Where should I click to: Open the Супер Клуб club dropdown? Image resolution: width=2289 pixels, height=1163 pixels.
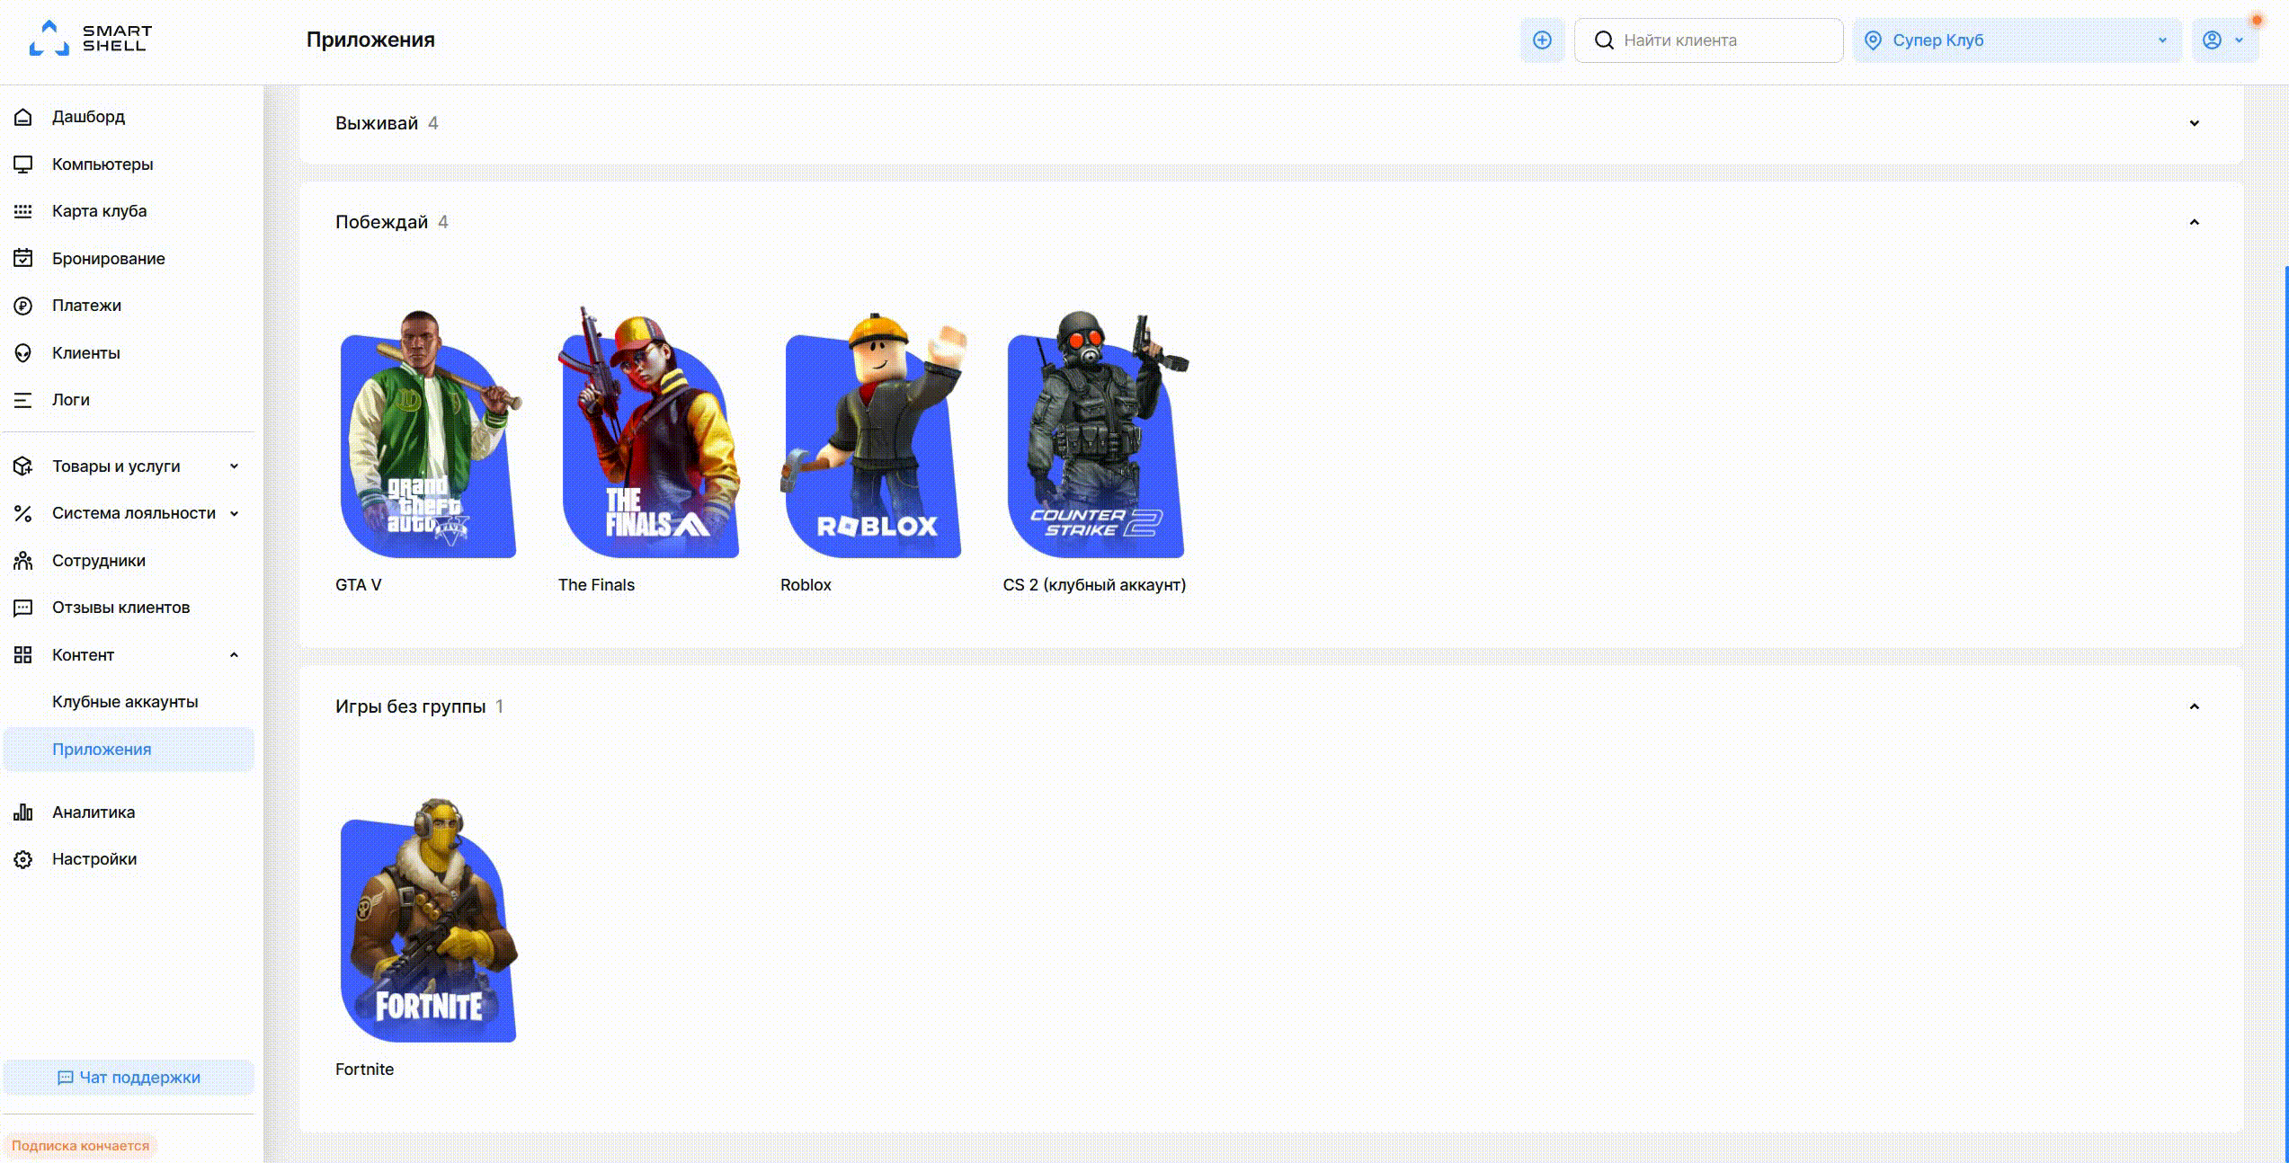[x=2017, y=40]
